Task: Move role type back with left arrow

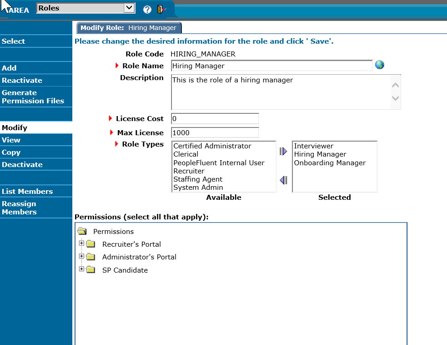Action: coord(283,180)
